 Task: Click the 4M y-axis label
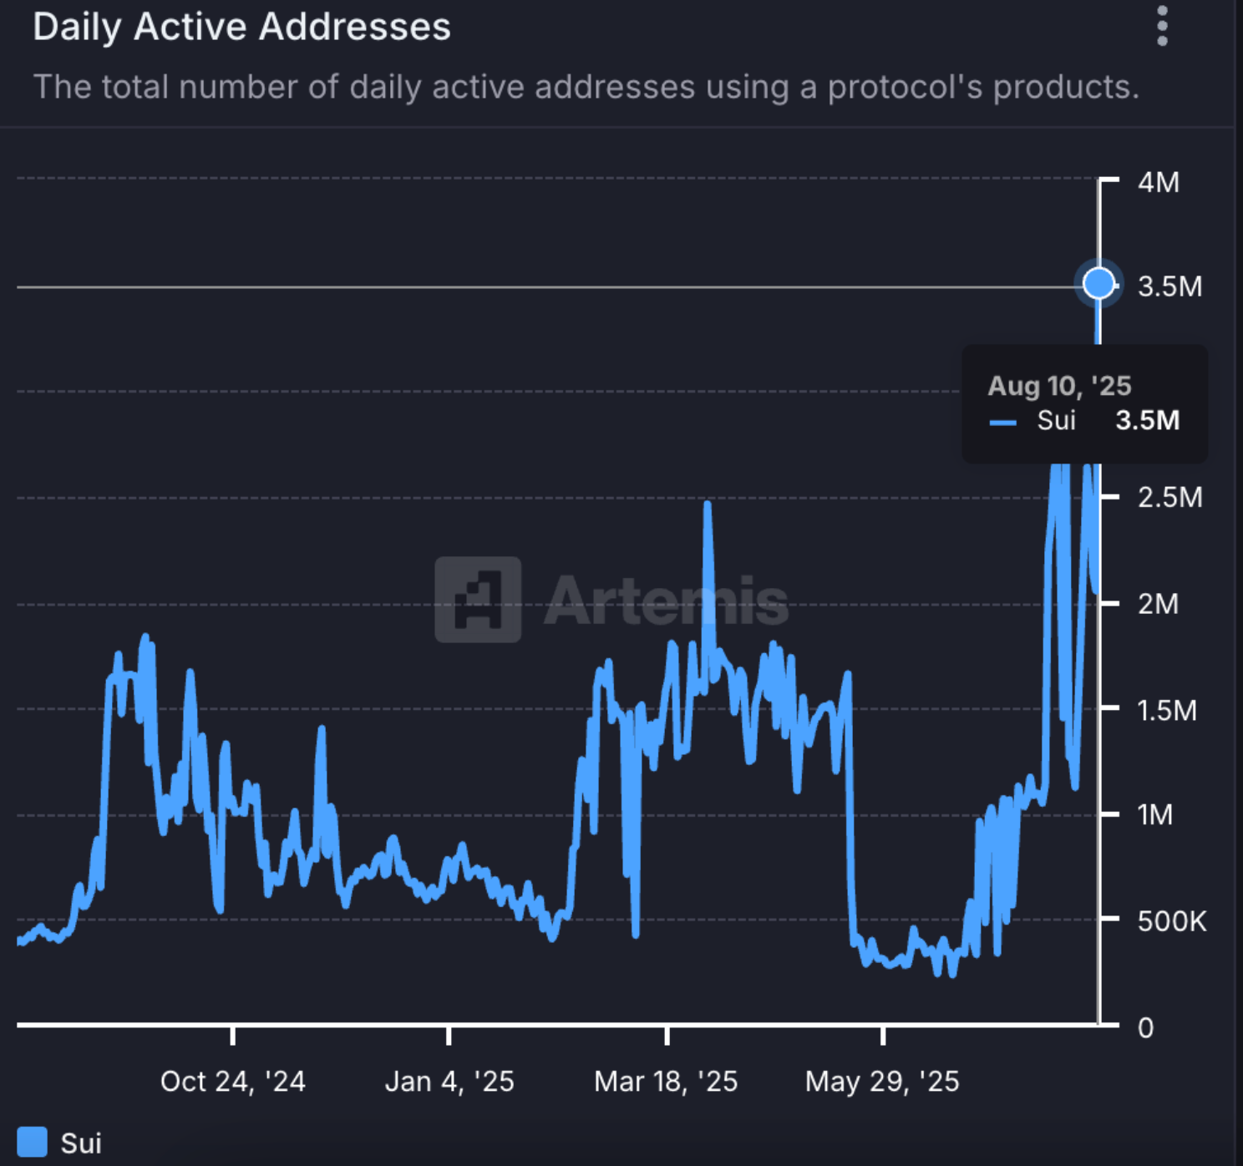pyautogui.click(x=1159, y=182)
